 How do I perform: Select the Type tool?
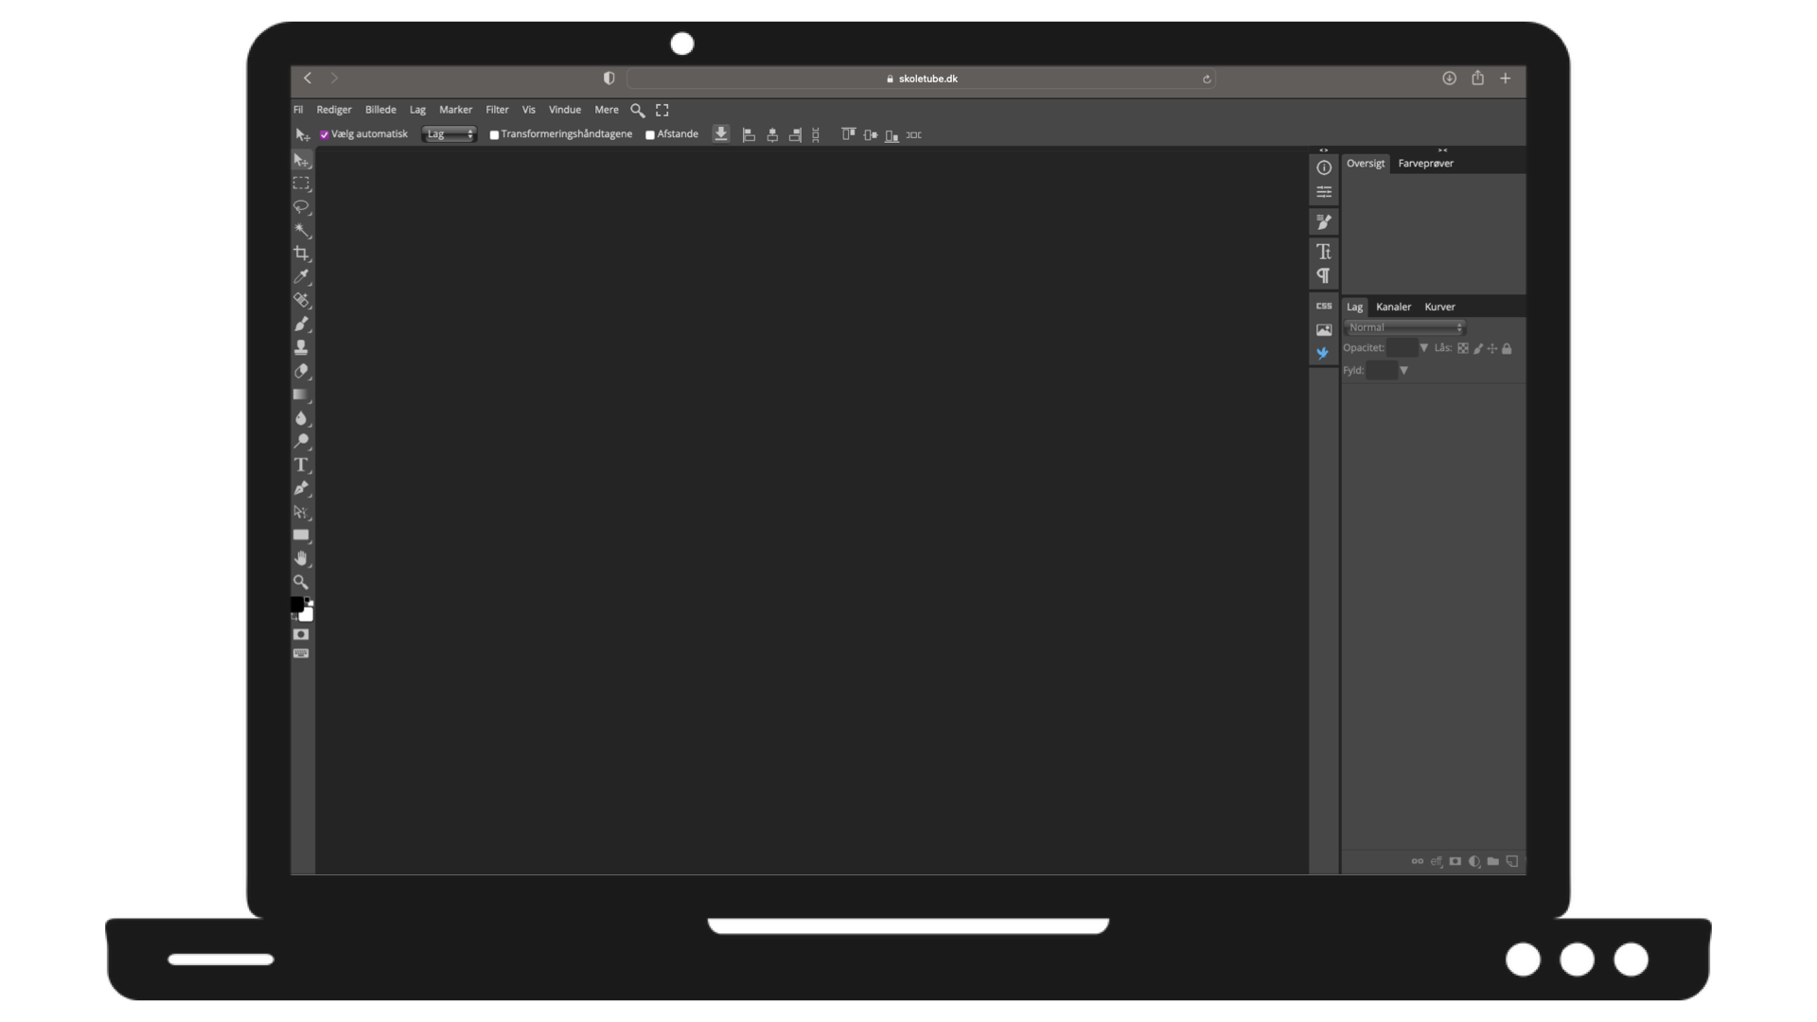pos(301,465)
